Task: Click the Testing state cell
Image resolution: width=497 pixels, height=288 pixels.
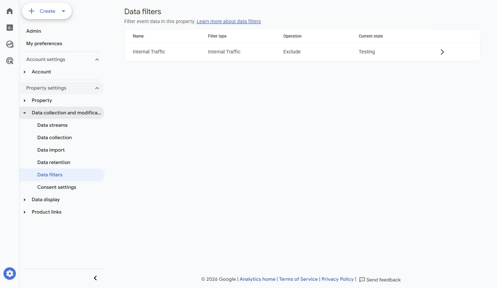Action: click(367, 52)
